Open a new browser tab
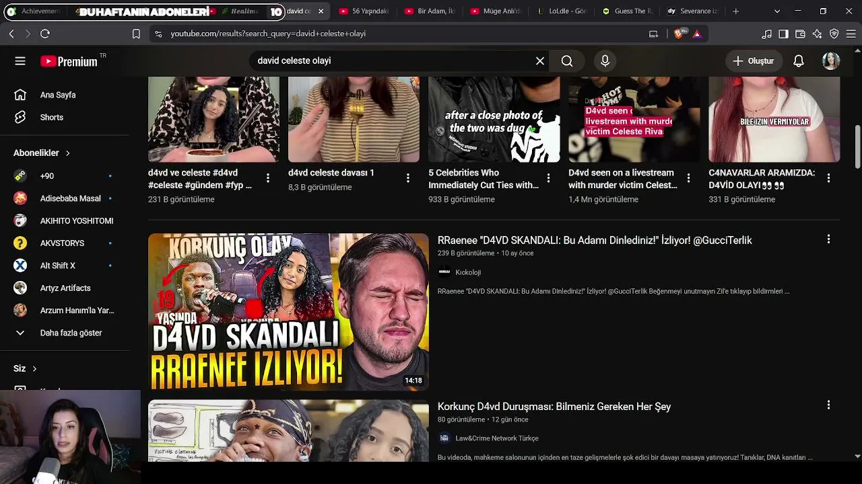862x484 pixels. (736, 11)
